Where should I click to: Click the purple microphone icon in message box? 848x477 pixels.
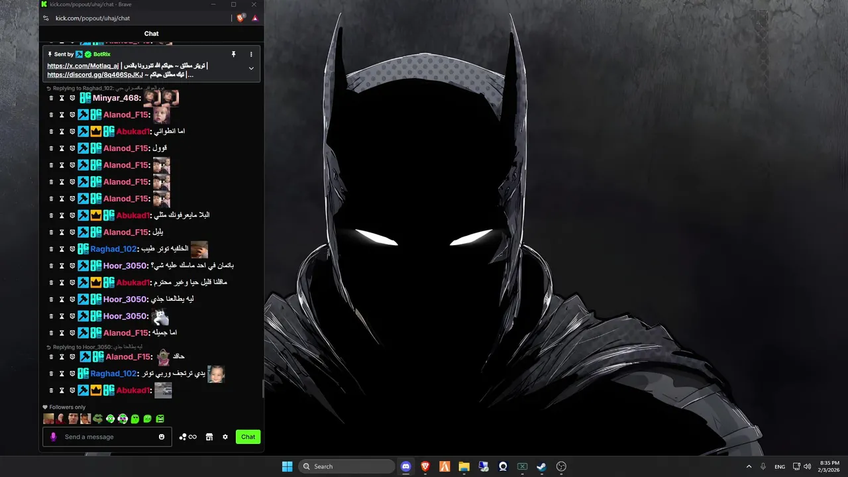[54, 437]
